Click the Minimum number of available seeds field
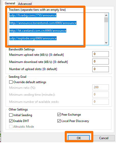Screen dimensions: 116x143 pyautogui.click(x=100, y=102)
